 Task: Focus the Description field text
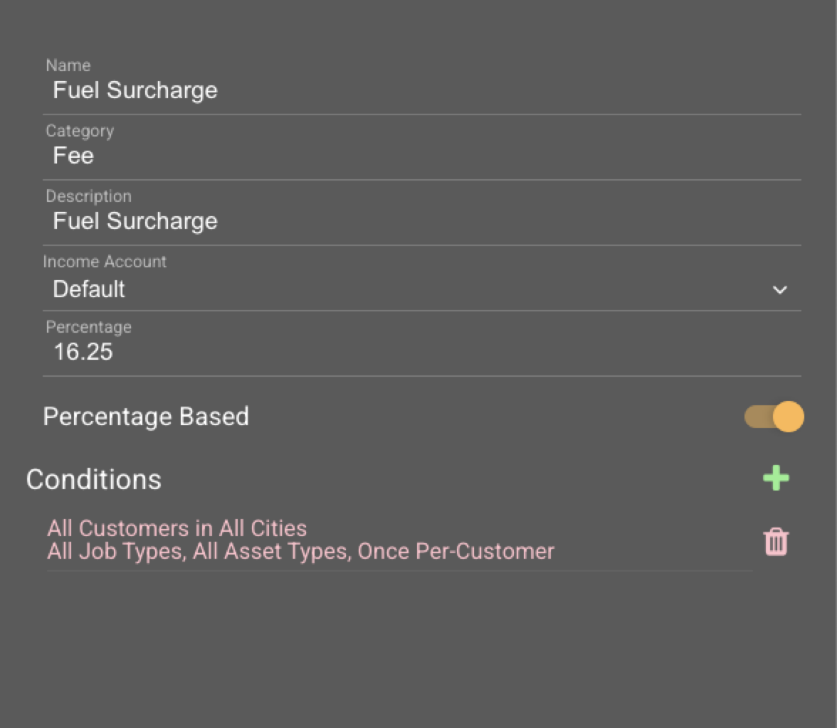pyautogui.click(x=135, y=221)
